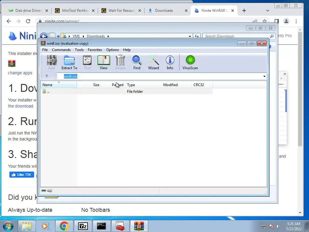Click the Facebook Like 73K button
309x232 pixels.
pos(22,175)
